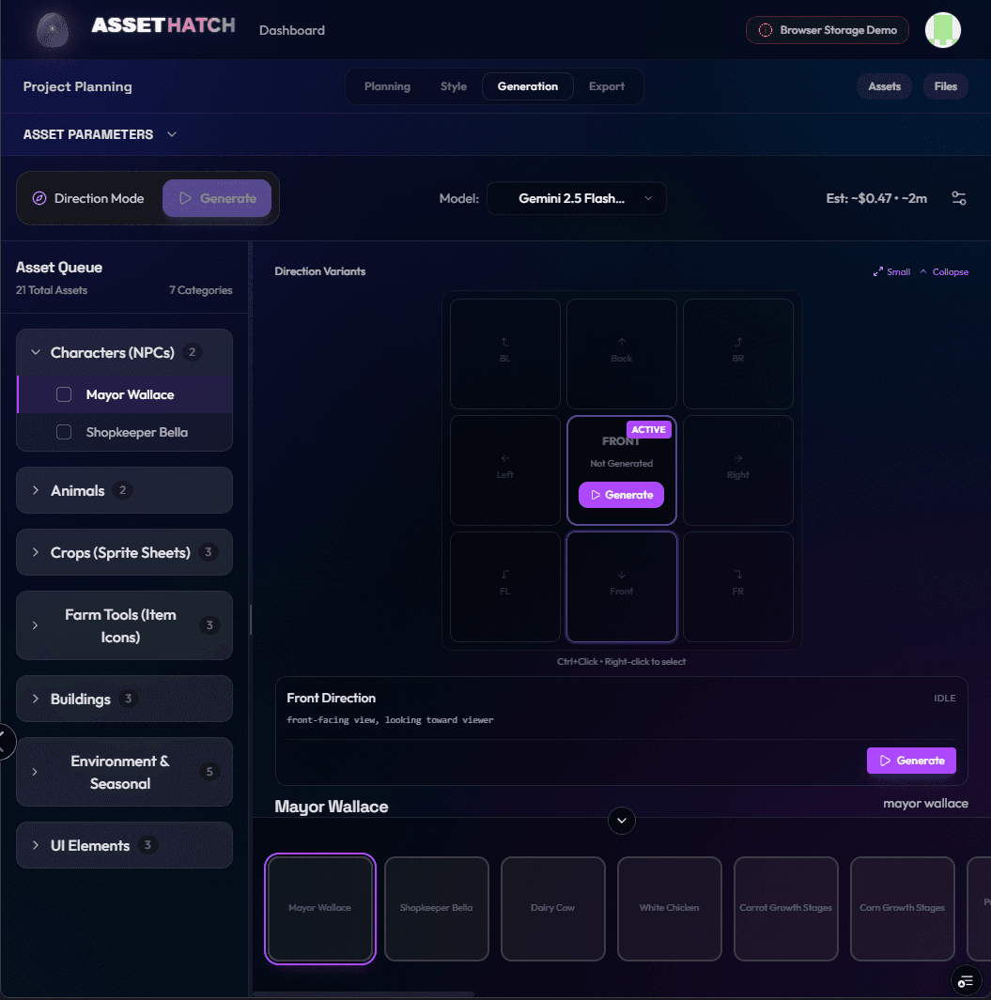Expand the Asset Parameters section
Viewport: 991px width, 1000px height.
100,134
